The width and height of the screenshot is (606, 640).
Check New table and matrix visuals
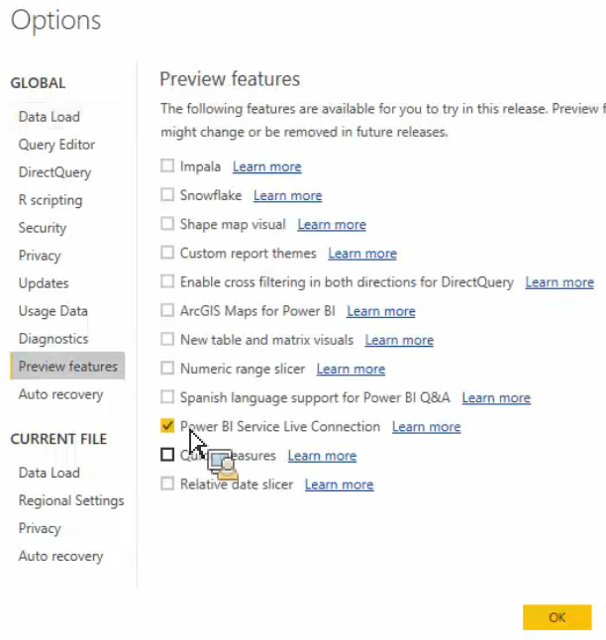click(167, 340)
